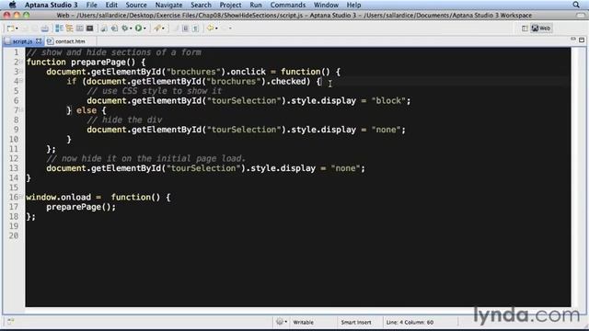Click line number 20 in the gutter
Image resolution: width=589 pixels, height=331 pixels.
click(14, 235)
